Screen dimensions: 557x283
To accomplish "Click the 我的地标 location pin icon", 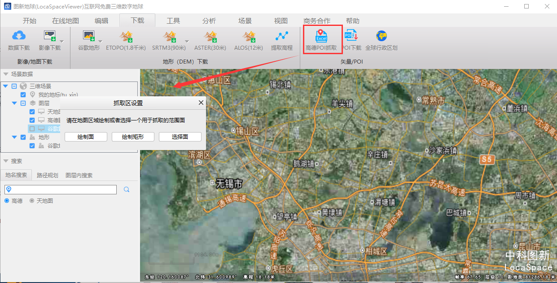I will tap(32, 94).
